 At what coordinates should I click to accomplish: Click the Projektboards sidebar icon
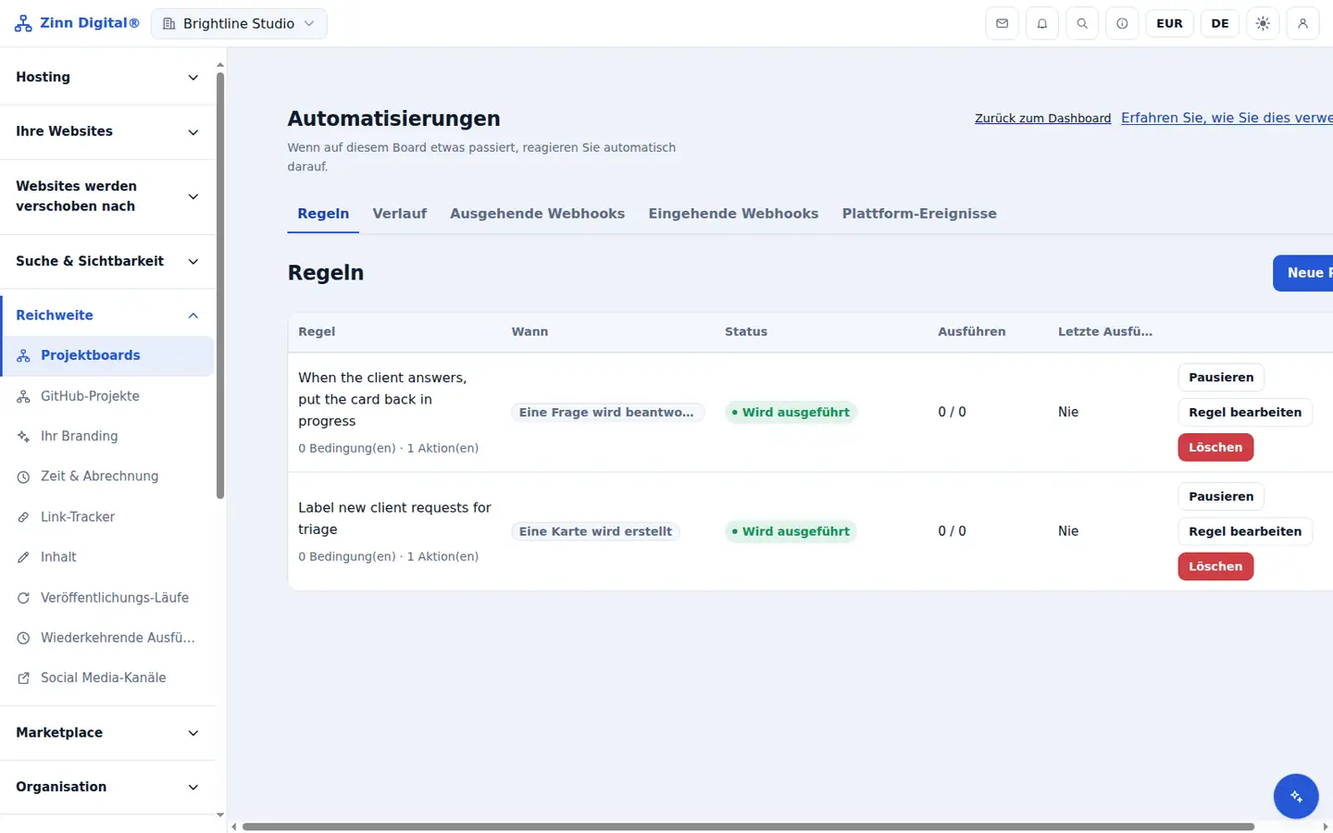pos(23,355)
